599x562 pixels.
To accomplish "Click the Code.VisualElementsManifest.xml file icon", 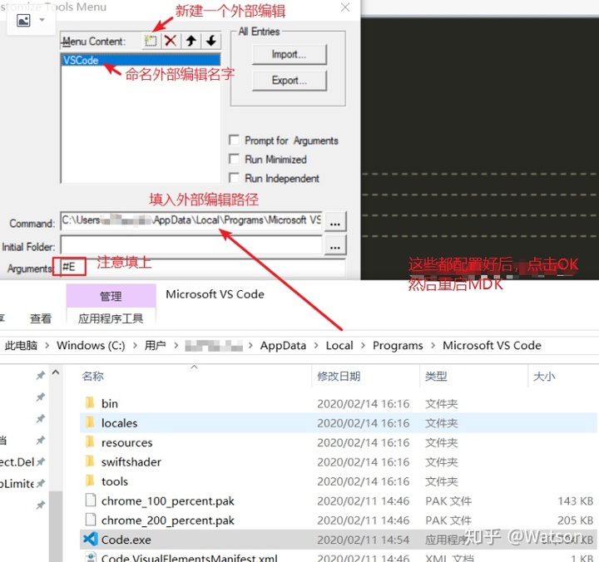I will (x=91, y=557).
